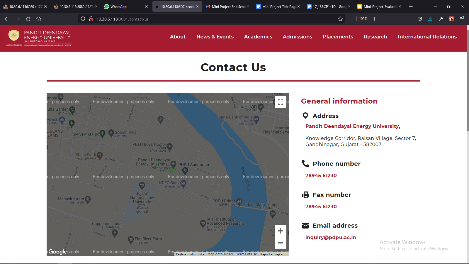
Task: Open the map Terms of Use link
Action: tap(247, 254)
